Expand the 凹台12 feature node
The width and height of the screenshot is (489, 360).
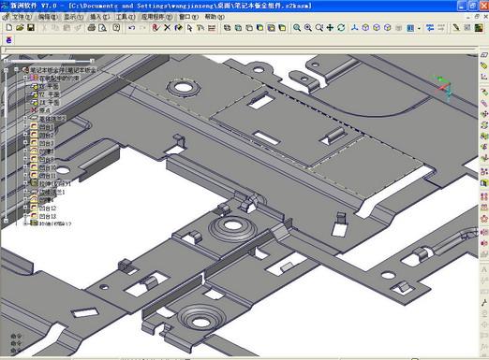coord(25,207)
